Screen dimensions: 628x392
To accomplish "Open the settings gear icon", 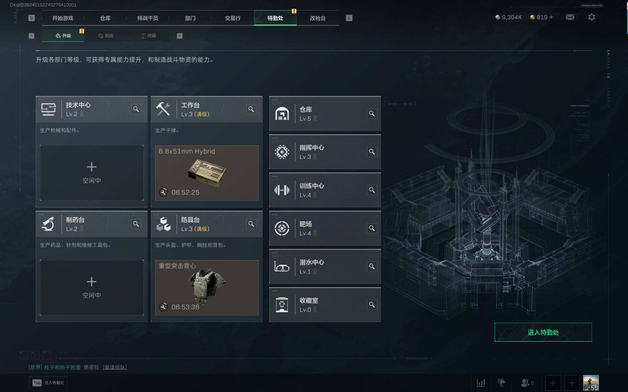I will click(591, 17).
